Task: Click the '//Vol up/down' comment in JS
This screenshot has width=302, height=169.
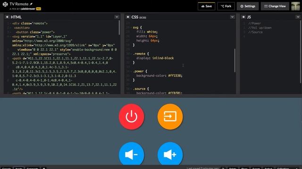Action: coord(260,28)
